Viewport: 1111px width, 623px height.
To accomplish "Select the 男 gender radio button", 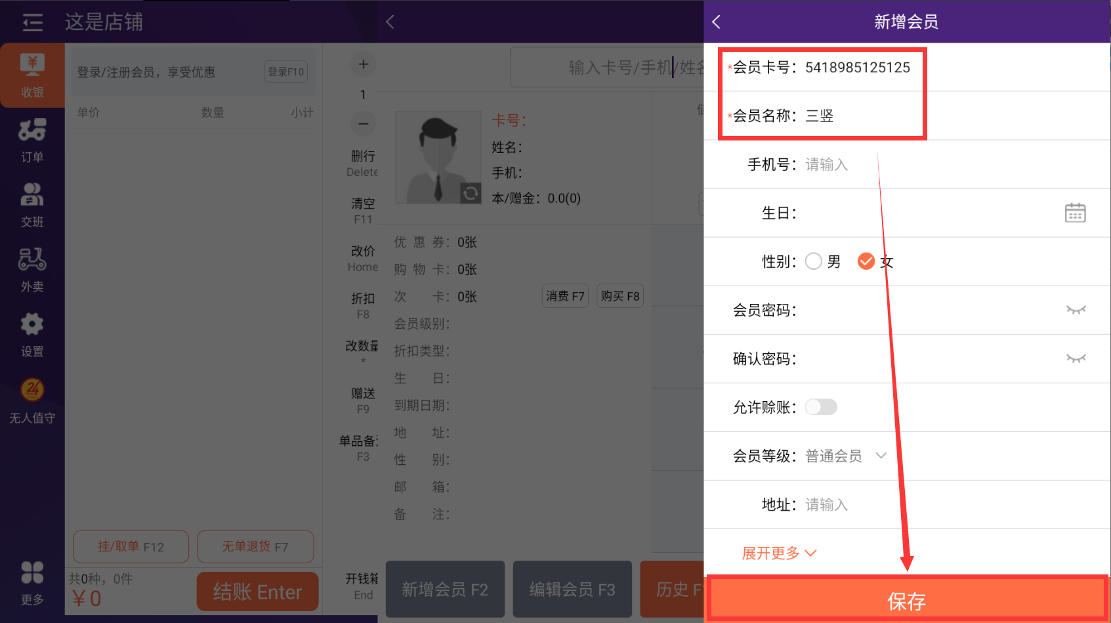I will (x=814, y=261).
